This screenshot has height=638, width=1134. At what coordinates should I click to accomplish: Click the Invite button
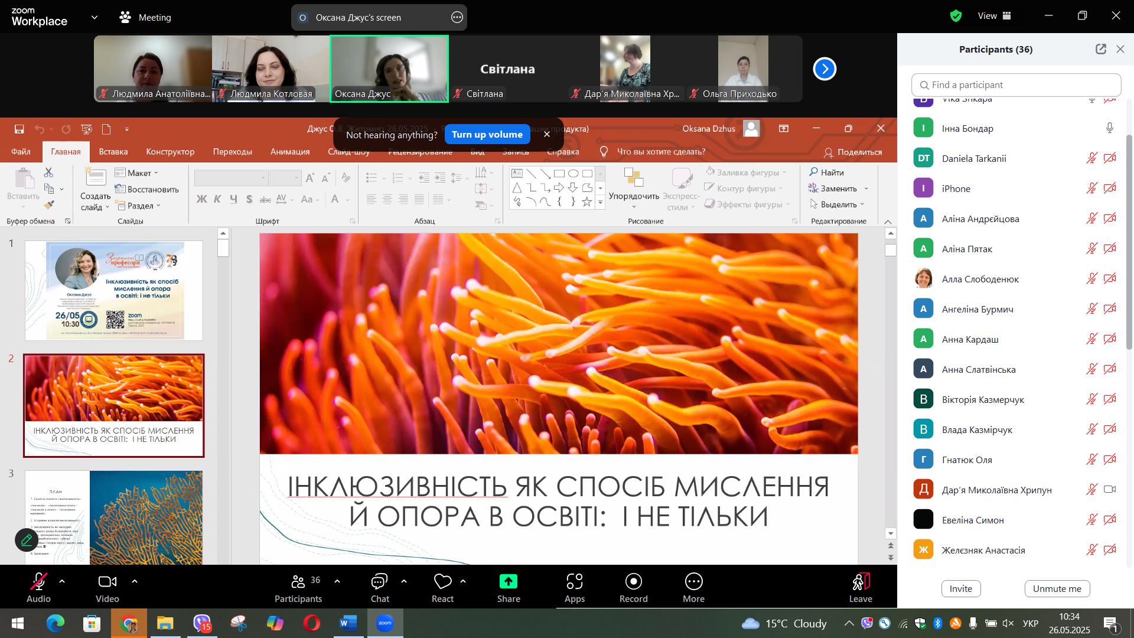(960, 589)
